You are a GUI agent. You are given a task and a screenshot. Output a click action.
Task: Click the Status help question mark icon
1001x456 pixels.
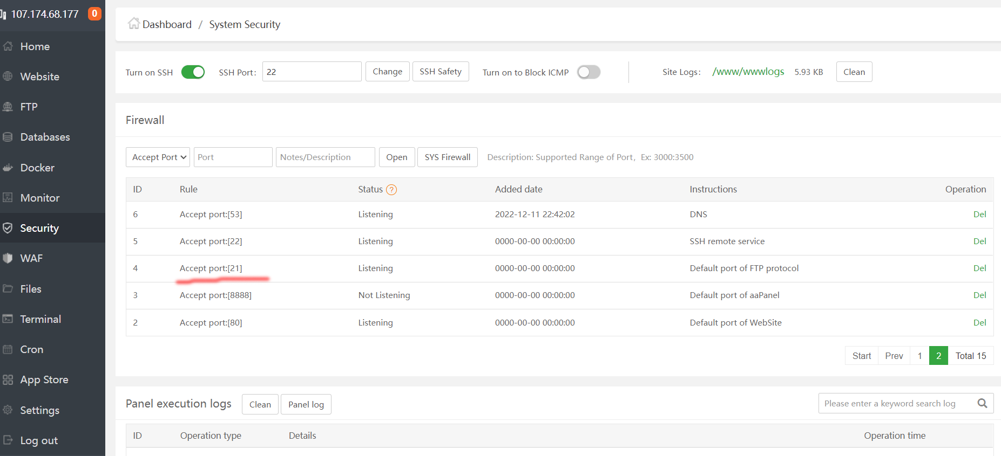point(391,190)
